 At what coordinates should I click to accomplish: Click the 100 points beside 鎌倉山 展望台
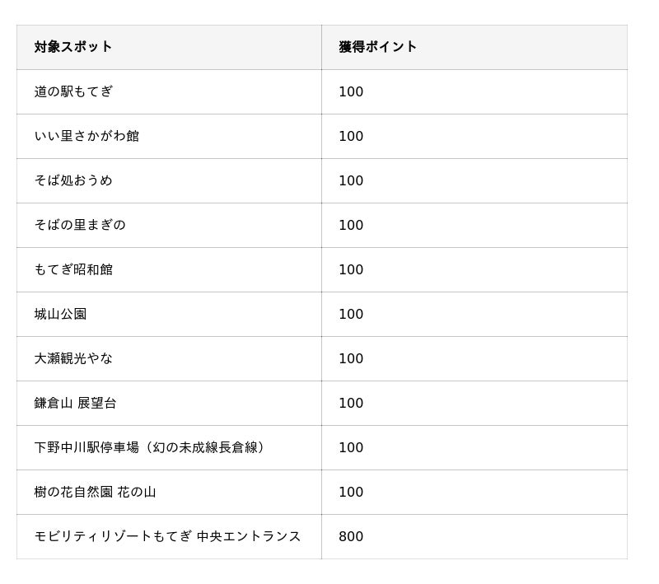click(x=351, y=404)
